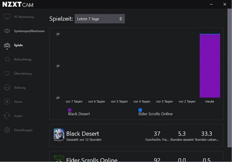The width and height of the screenshot is (232, 162).
Task: Click the Spiele gamepad icon
Action: point(7,45)
